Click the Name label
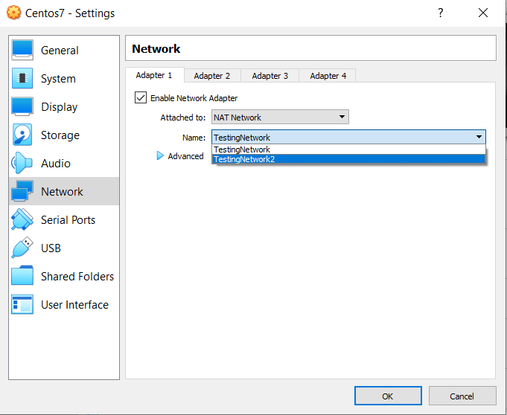 194,138
